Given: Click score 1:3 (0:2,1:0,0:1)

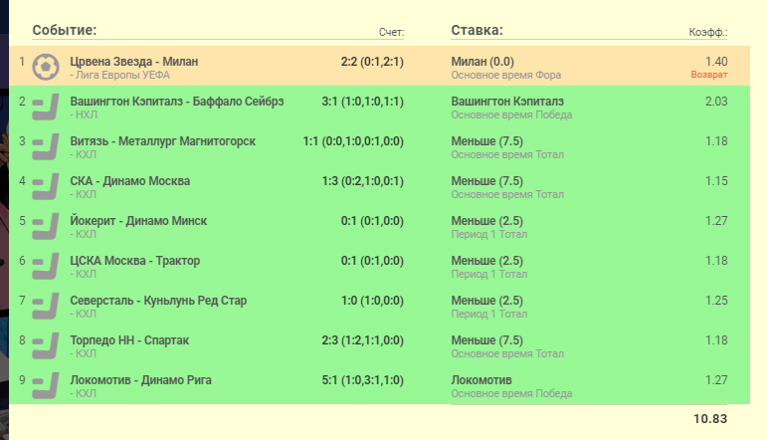Looking at the screenshot, I should point(362,181).
